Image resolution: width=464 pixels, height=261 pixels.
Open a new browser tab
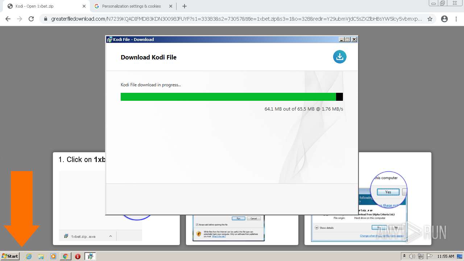[x=185, y=6]
